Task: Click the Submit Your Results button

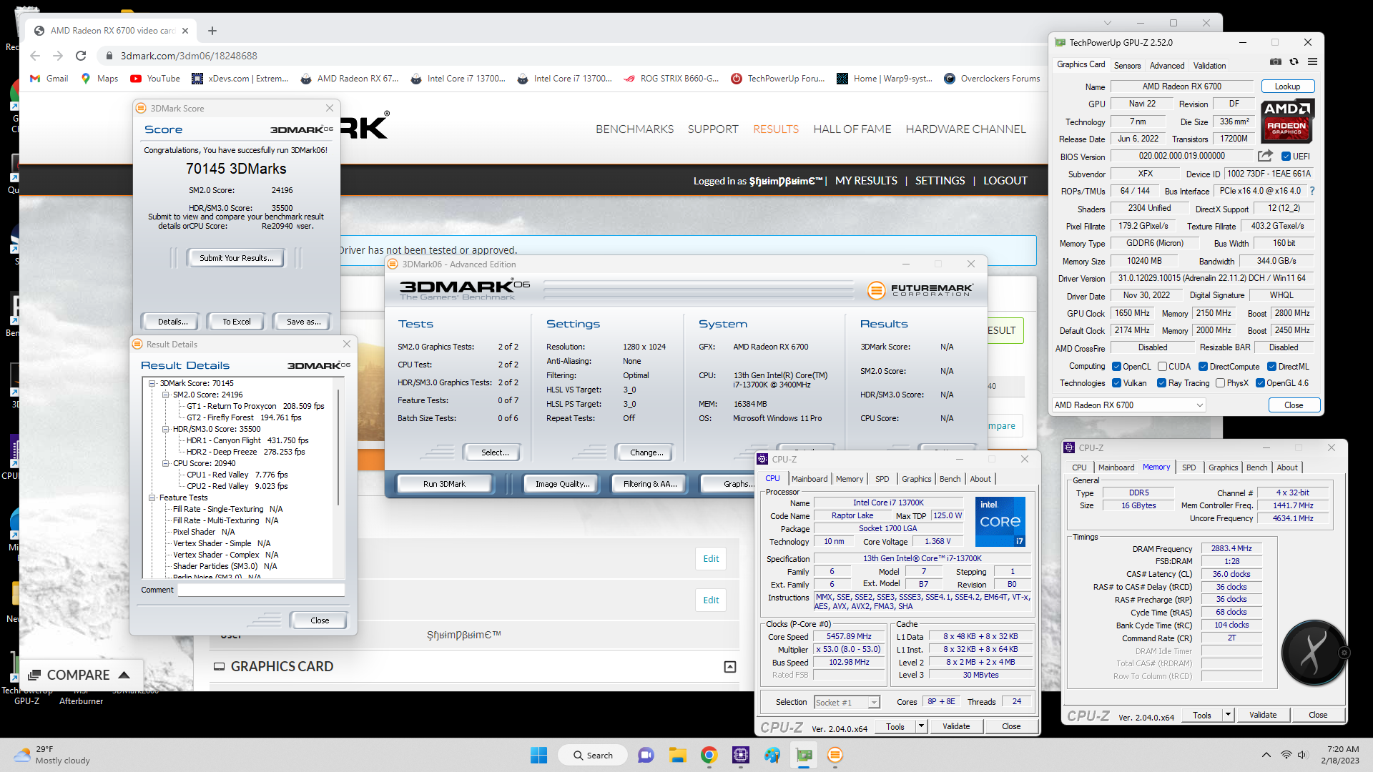Action: coord(236,258)
